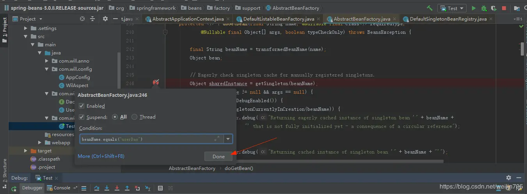Collapse all nodes in Project panel
Image resolution: width=527 pixels, height=194 pixels.
pyautogui.click(x=92, y=19)
